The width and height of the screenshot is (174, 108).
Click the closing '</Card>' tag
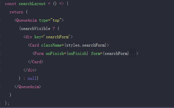pyautogui.click(x=35, y=62)
